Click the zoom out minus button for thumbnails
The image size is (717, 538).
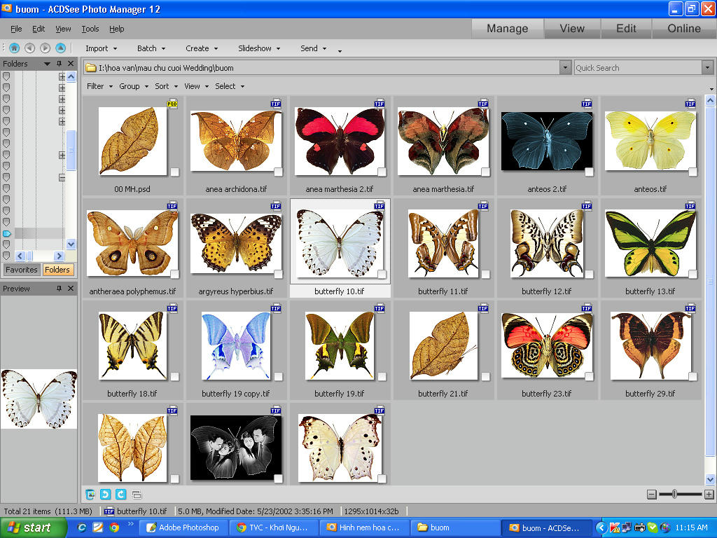click(652, 494)
